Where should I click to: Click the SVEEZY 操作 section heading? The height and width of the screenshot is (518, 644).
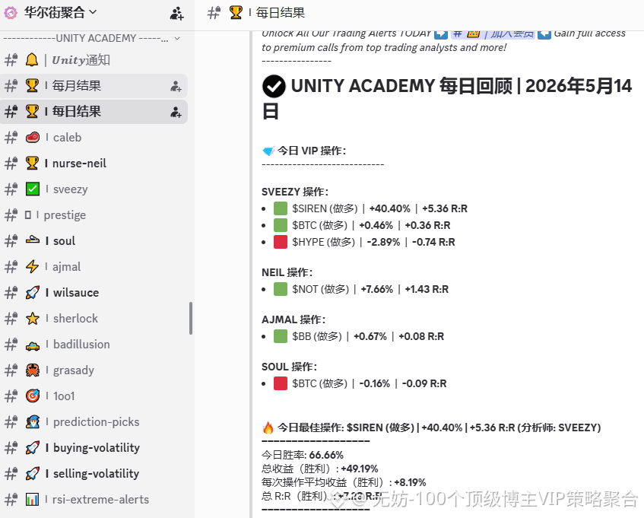pyautogui.click(x=295, y=192)
